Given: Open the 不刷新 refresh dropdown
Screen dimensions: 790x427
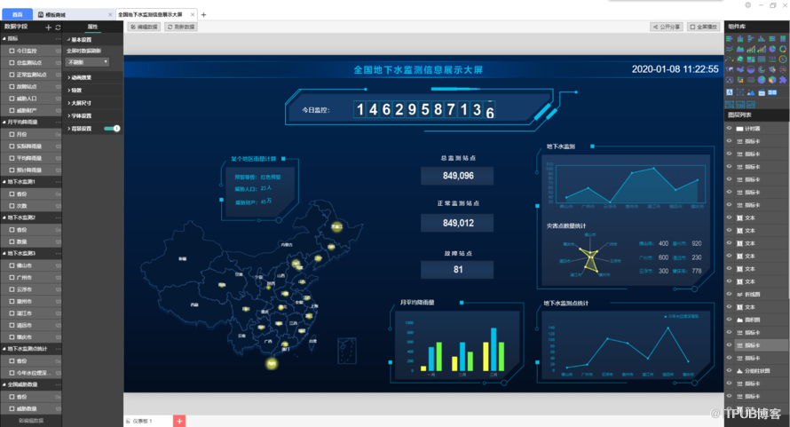Looking at the screenshot, I should point(87,62).
